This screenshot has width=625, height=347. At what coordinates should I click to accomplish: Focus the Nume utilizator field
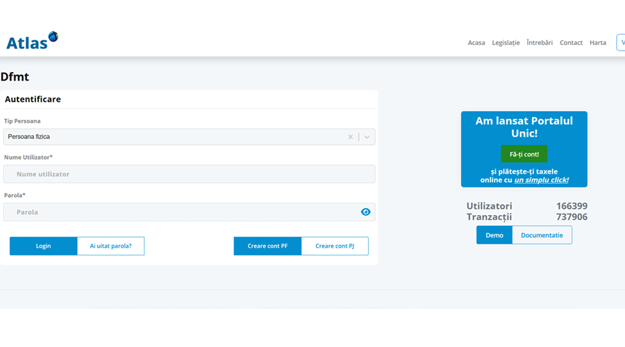click(189, 174)
